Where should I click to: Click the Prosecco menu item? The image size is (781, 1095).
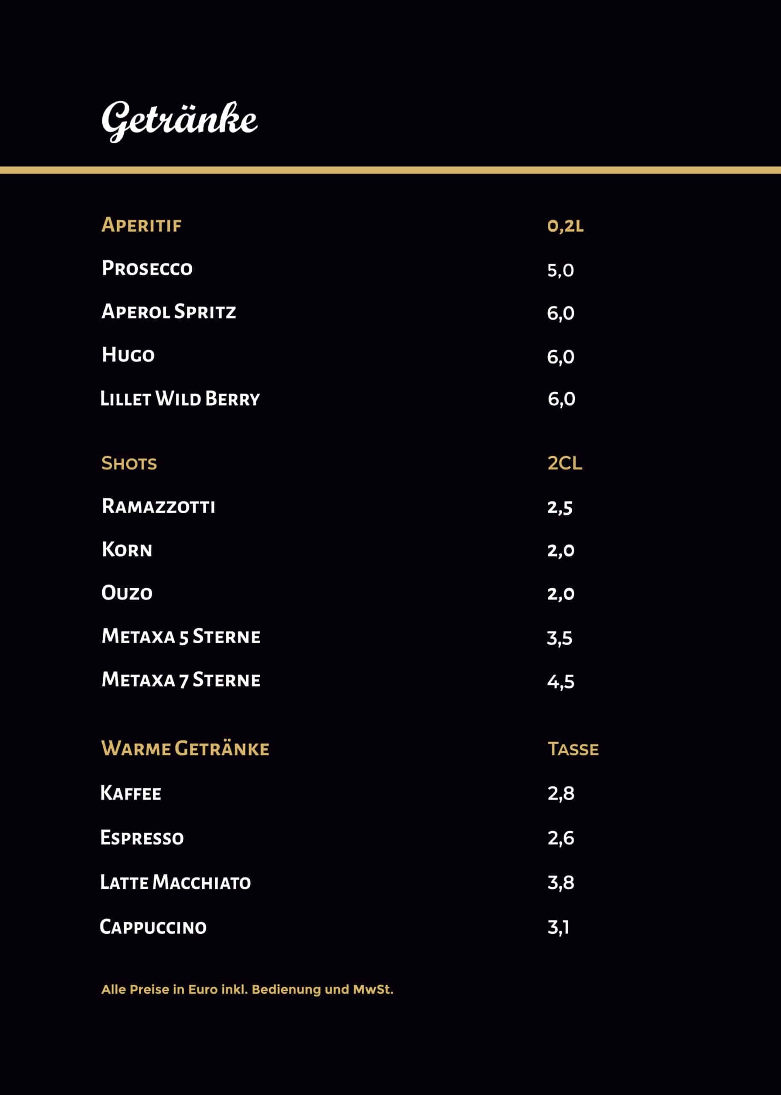(147, 268)
